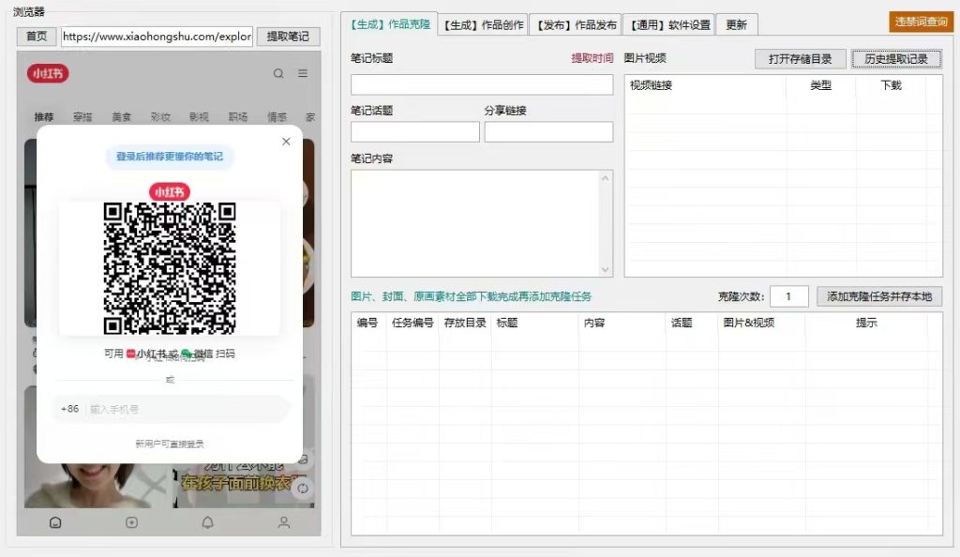
Task: Open the 打开存储目录 button
Action: (x=802, y=58)
